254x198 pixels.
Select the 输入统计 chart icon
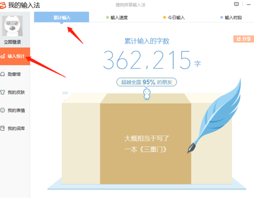3,56
